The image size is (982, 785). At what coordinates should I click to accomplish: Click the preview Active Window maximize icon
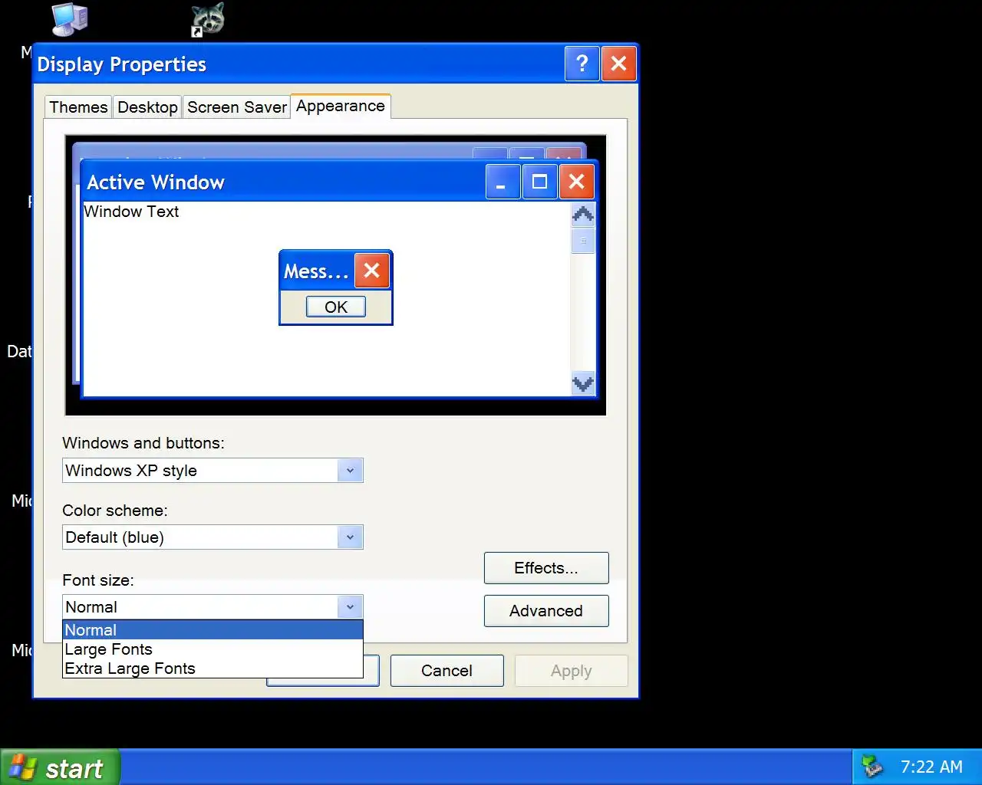[539, 182]
